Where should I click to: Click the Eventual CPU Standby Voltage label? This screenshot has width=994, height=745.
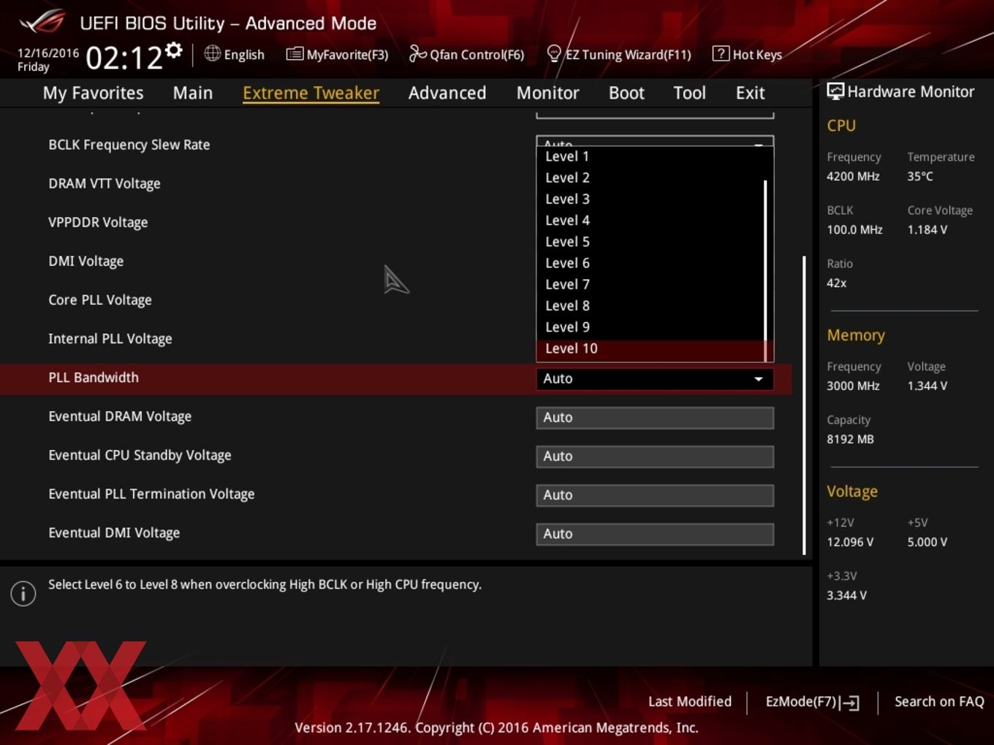coord(140,455)
